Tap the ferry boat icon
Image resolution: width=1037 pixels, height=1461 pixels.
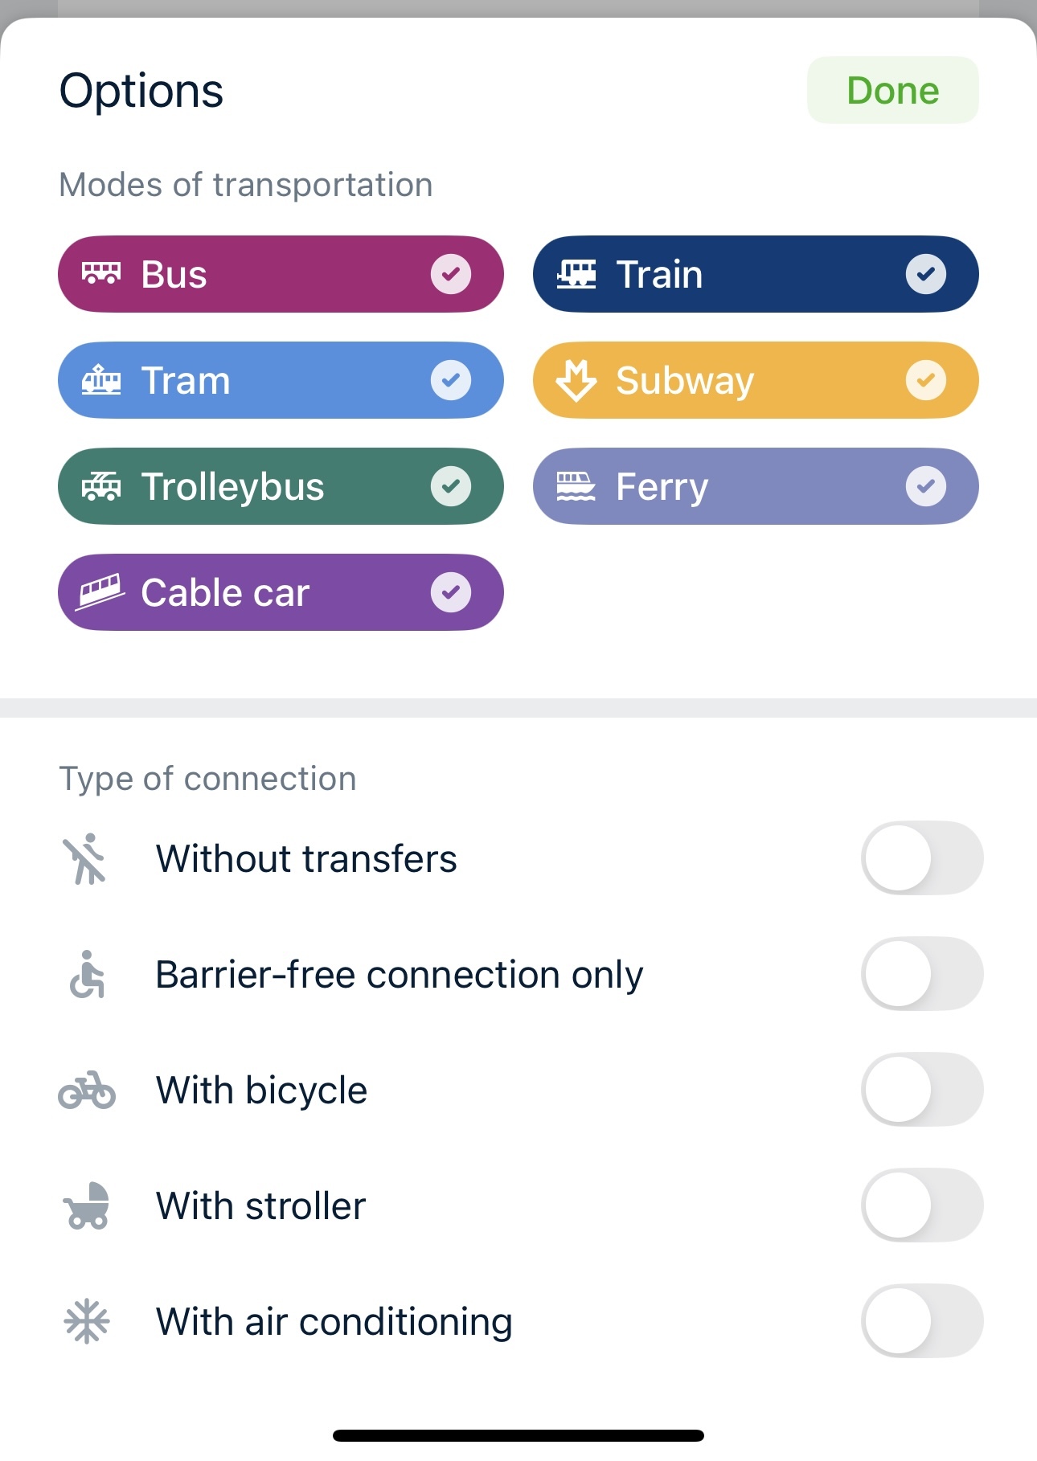pos(576,486)
